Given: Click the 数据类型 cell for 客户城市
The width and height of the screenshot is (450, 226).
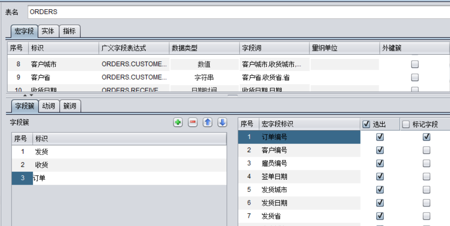Looking at the screenshot, I should point(204,65).
